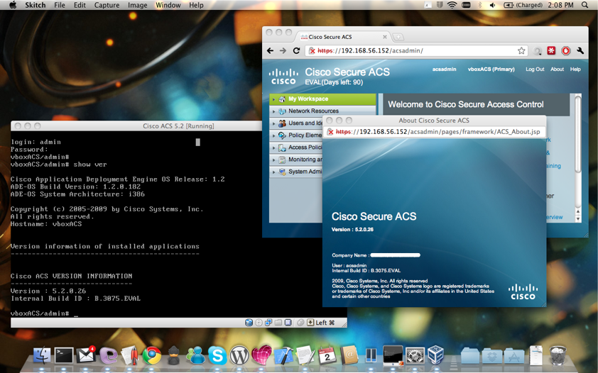Screen dimensions: 598x373
Task: Click Wi-Fi status menu icon
Action: pyautogui.click(x=452, y=5)
